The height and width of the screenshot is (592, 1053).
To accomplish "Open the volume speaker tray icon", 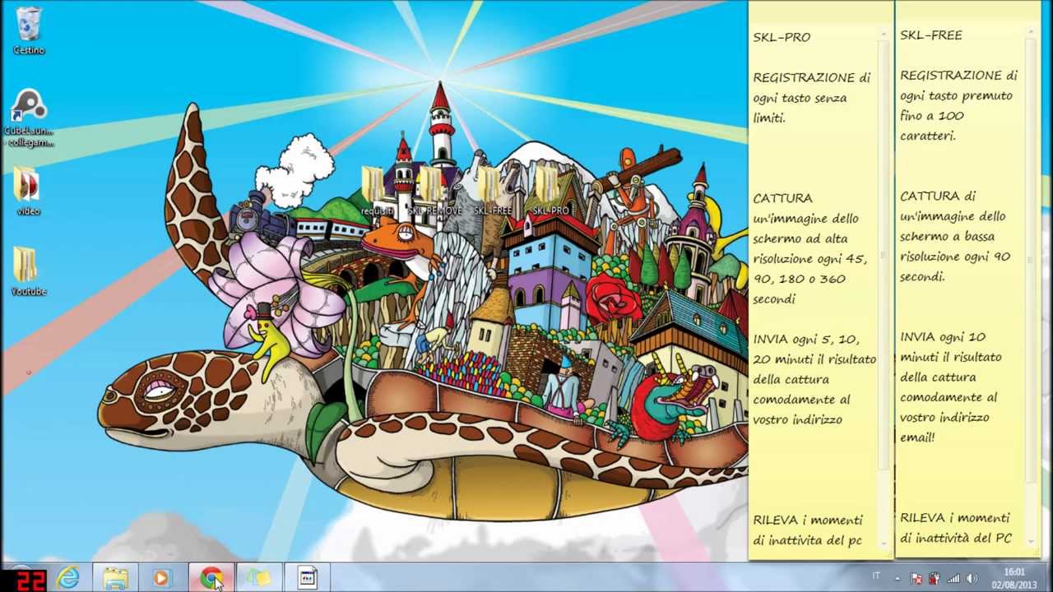I will (x=972, y=578).
